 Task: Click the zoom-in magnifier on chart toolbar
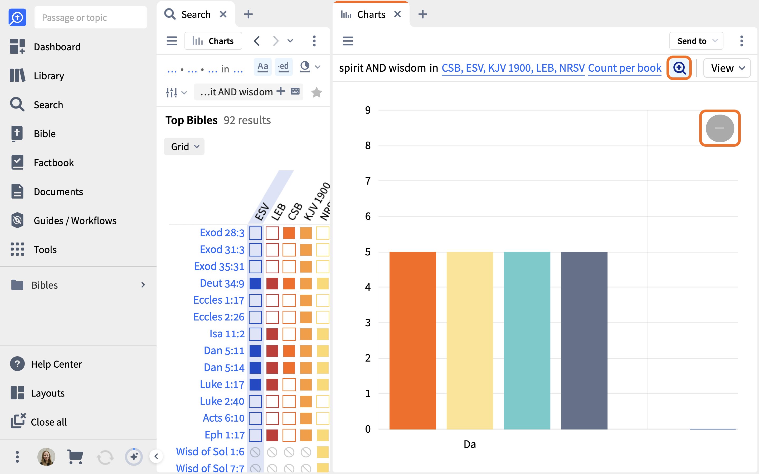click(x=679, y=68)
